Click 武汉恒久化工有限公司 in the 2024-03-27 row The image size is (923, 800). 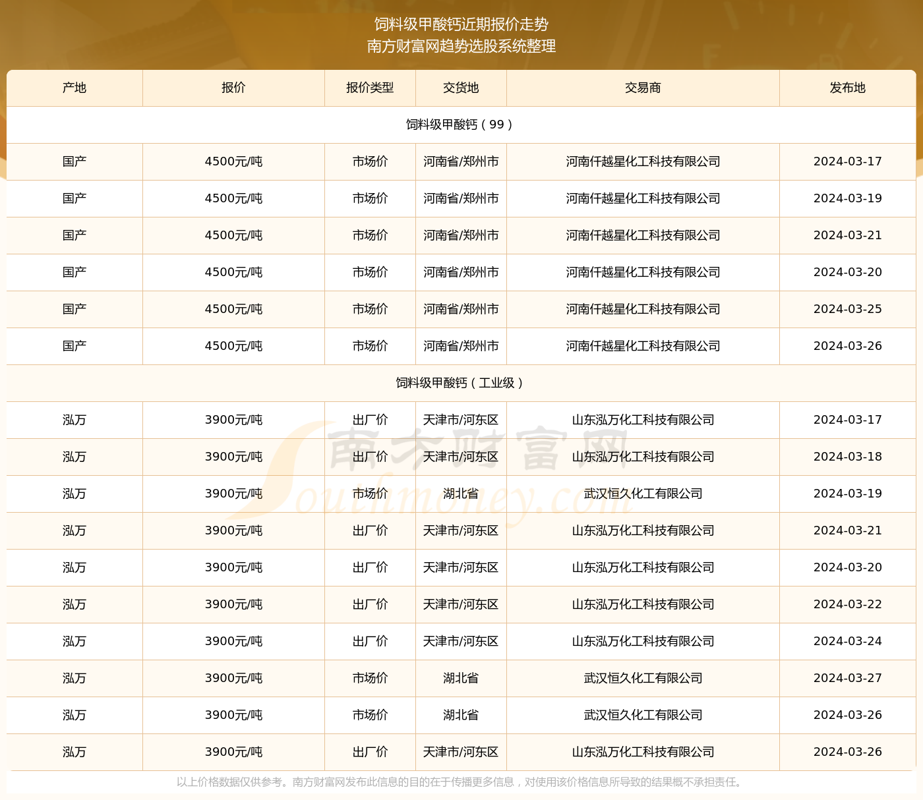point(643,678)
